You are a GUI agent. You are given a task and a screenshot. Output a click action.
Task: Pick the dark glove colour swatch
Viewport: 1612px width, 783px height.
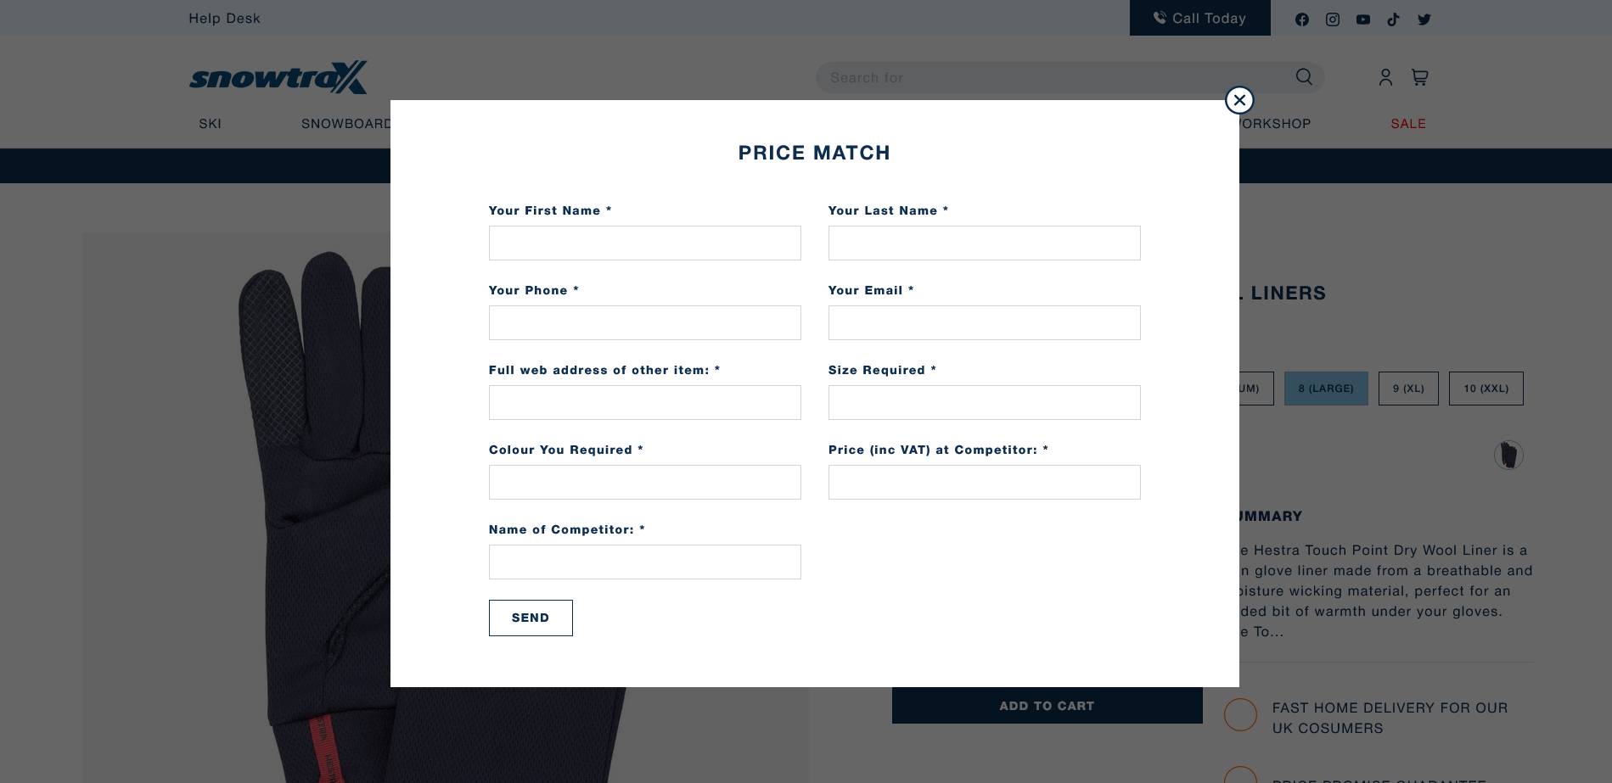coord(1508,455)
